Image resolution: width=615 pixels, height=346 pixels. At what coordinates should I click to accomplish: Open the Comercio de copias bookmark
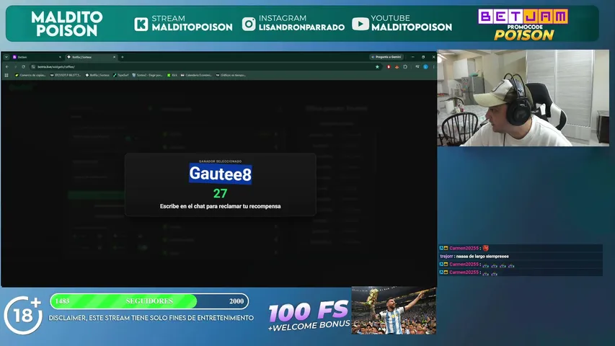tap(30, 75)
